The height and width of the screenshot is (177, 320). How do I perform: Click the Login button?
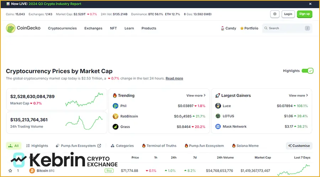click(x=288, y=14)
